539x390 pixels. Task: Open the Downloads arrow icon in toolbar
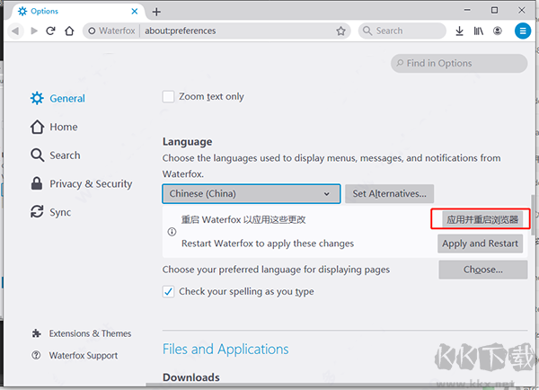460,31
